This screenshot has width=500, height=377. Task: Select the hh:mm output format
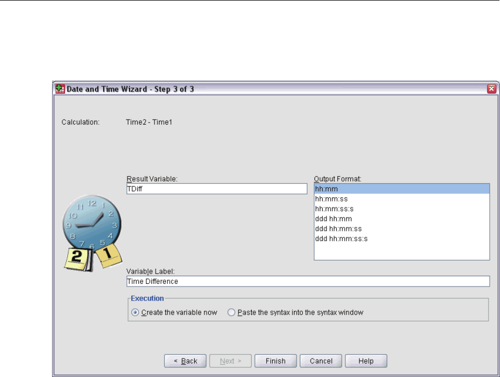[x=402, y=189]
